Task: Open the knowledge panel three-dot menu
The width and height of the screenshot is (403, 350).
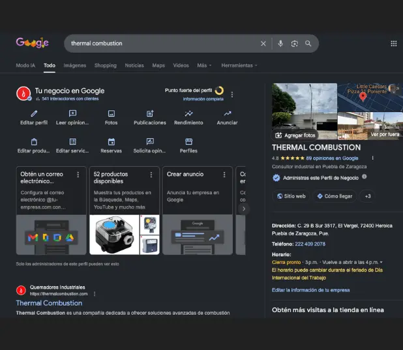Action: (372, 158)
